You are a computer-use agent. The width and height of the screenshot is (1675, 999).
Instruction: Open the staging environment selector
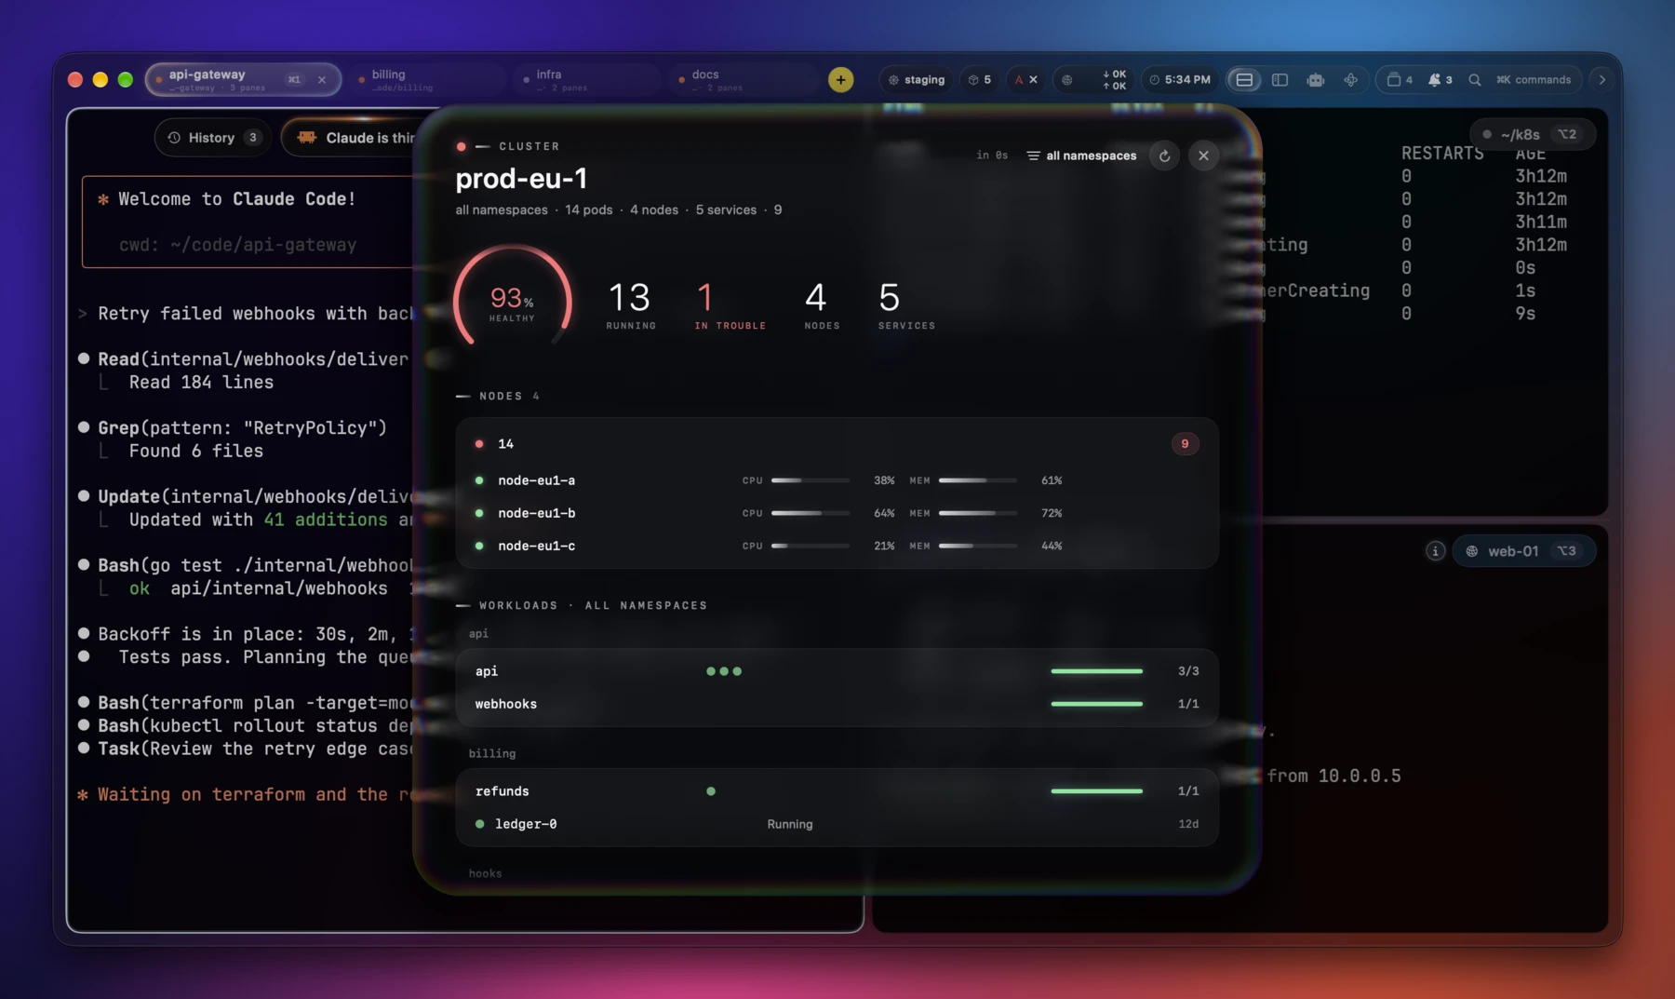tap(917, 80)
